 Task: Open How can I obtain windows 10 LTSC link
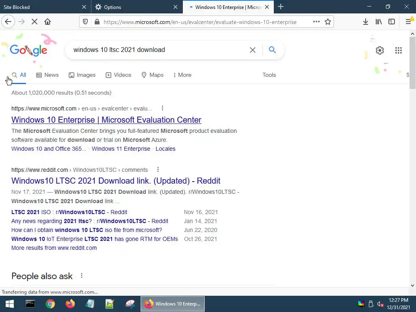[x=87, y=230]
